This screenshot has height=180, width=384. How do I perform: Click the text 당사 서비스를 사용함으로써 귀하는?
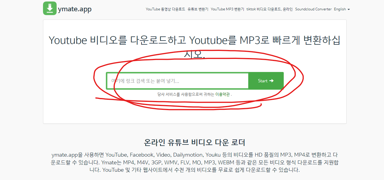point(186,94)
